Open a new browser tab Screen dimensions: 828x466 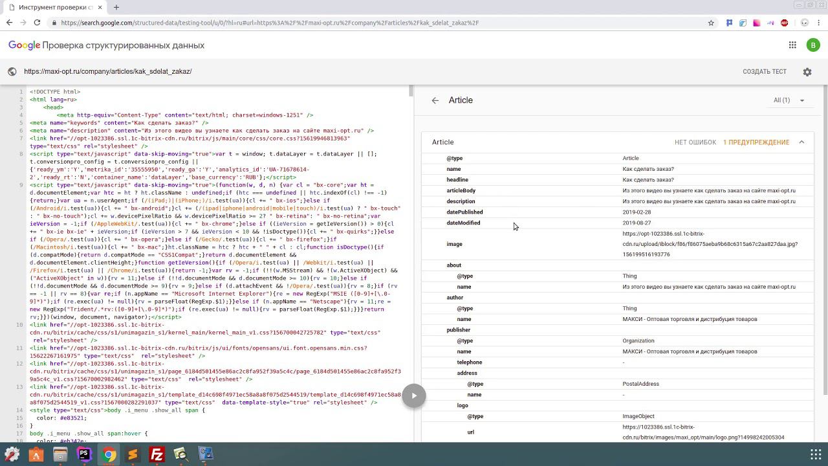[116, 7]
